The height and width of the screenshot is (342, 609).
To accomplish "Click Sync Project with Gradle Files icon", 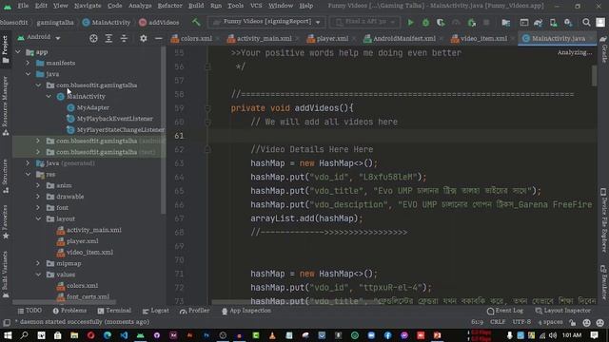I will [538, 23].
